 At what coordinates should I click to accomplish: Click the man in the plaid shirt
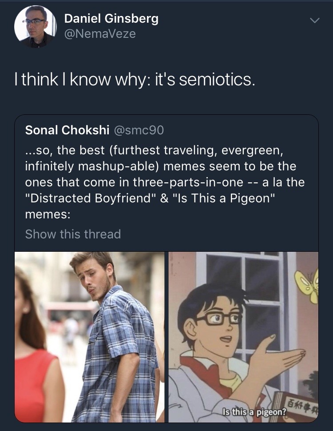(x=115, y=338)
